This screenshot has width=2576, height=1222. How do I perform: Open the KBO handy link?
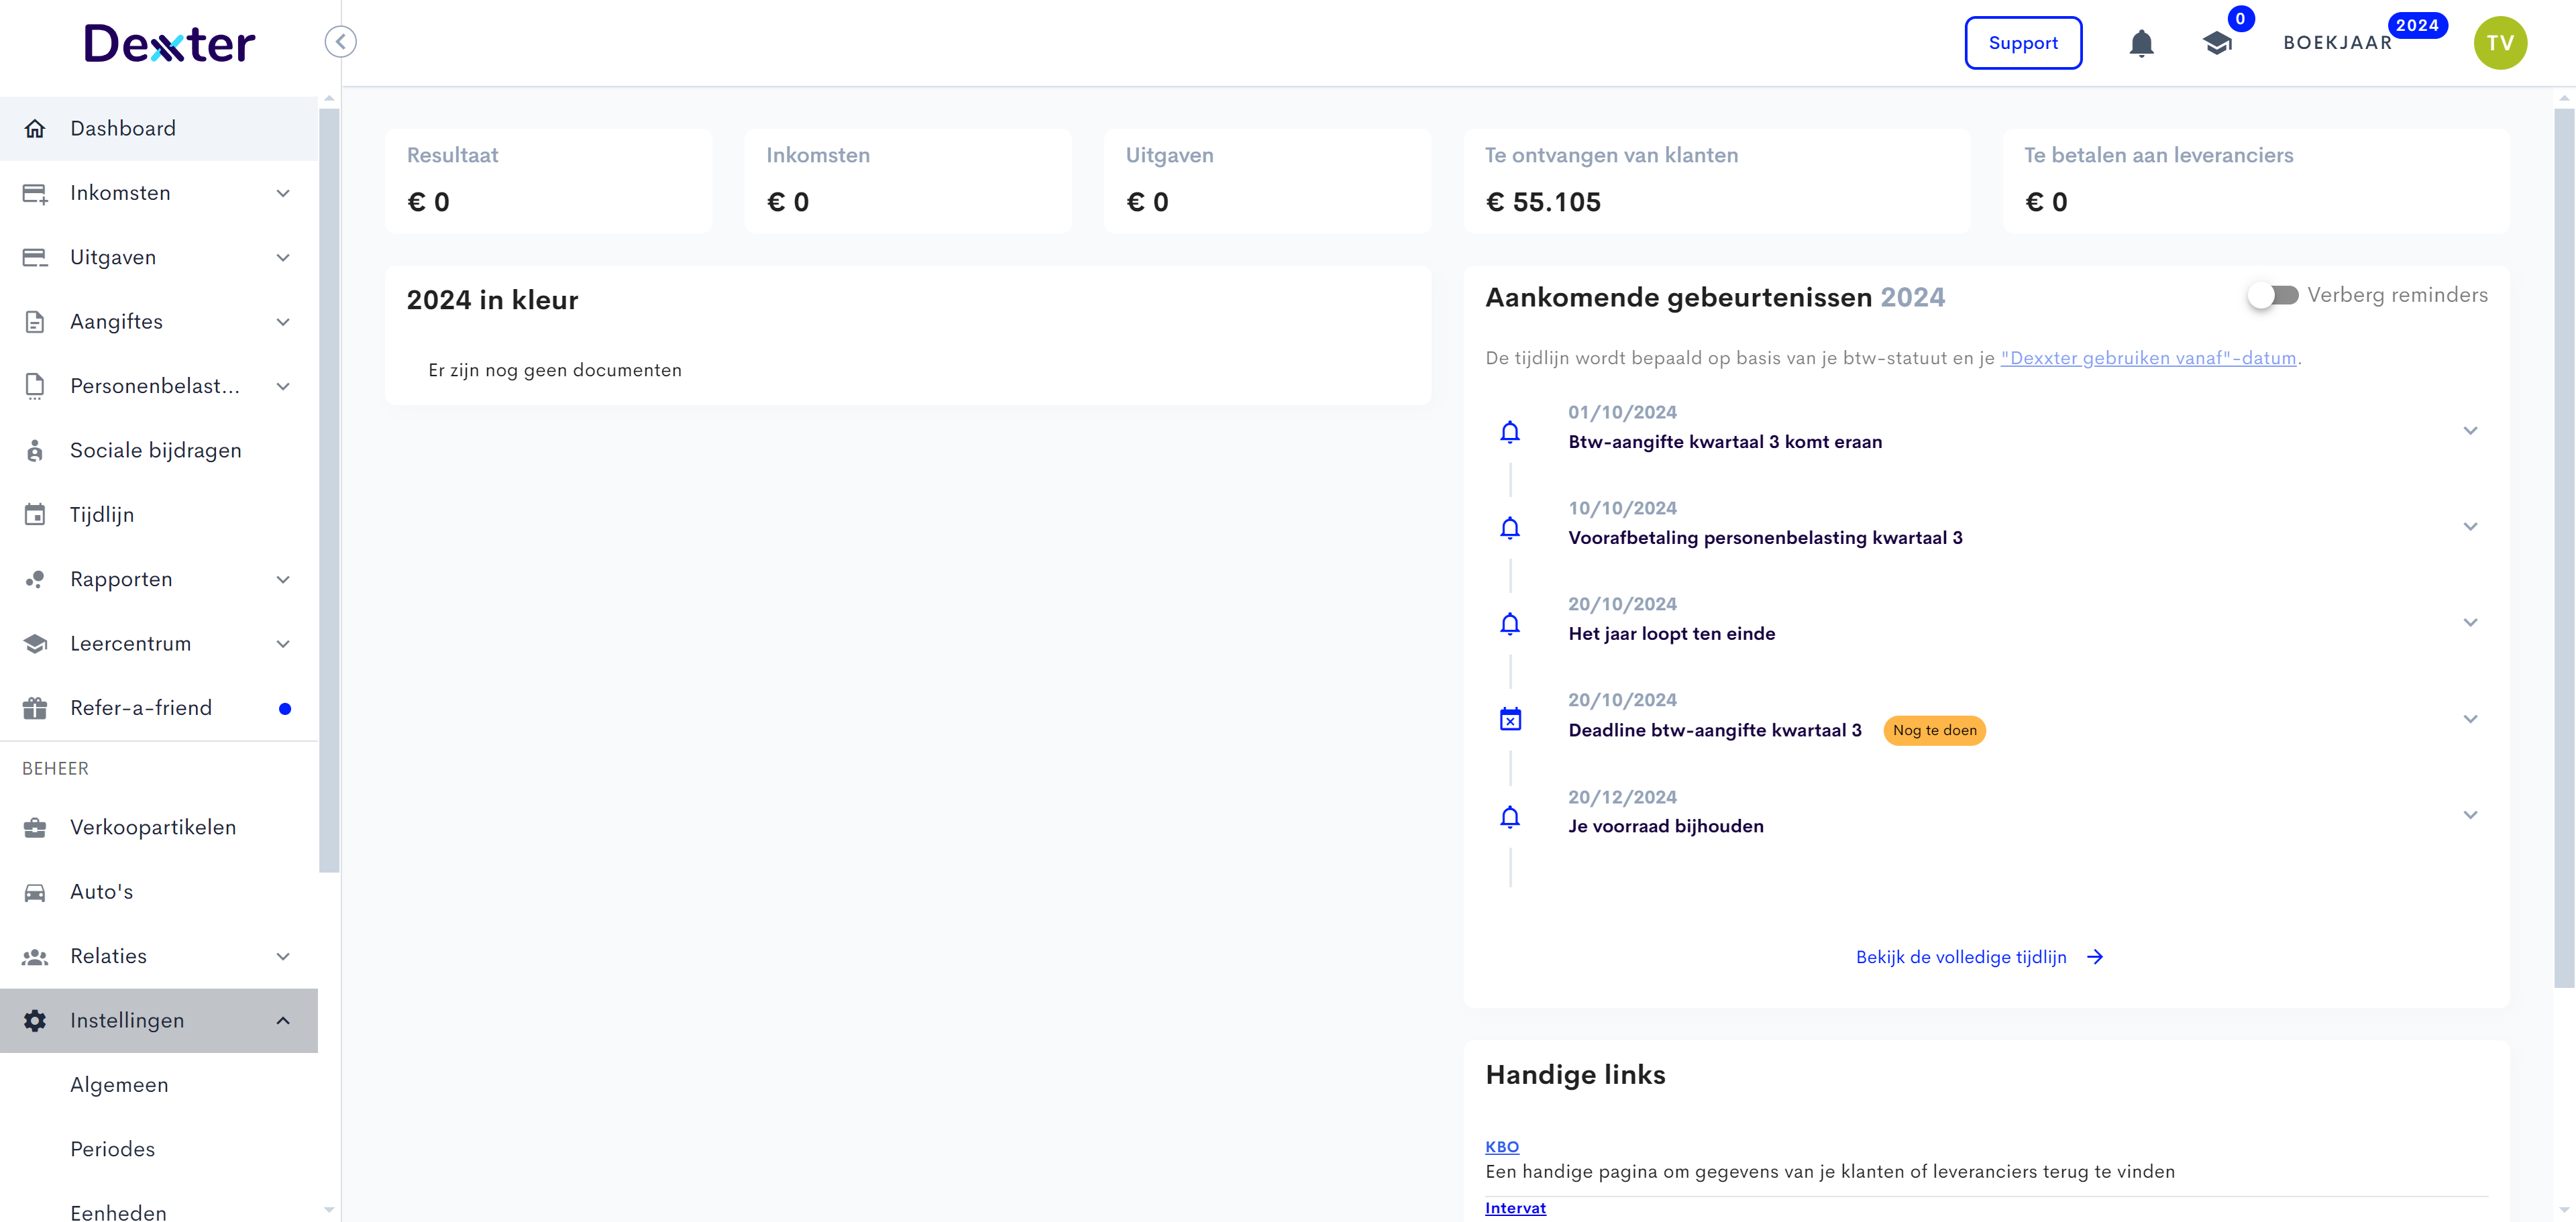tap(1501, 1147)
